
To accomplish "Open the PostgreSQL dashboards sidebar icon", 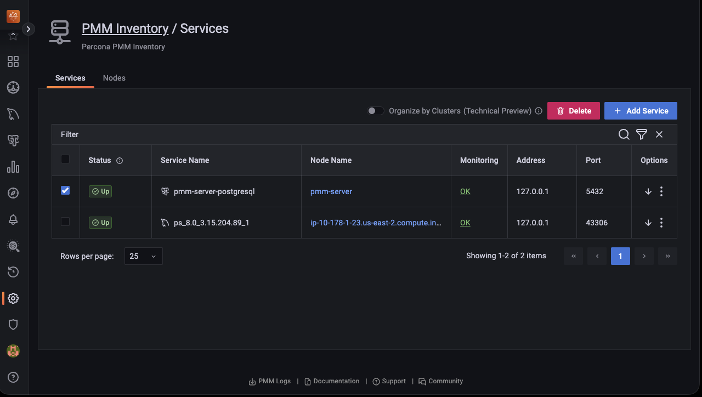I will point(13,141).
